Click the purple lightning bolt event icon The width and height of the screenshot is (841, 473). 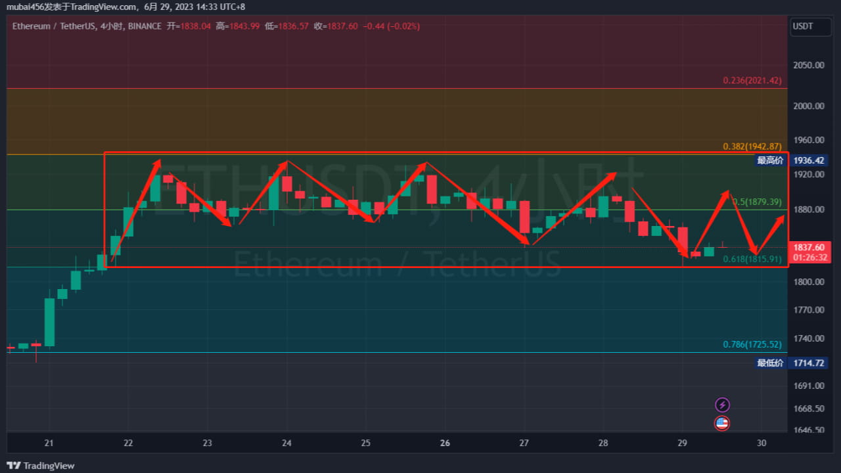point(722,405)
